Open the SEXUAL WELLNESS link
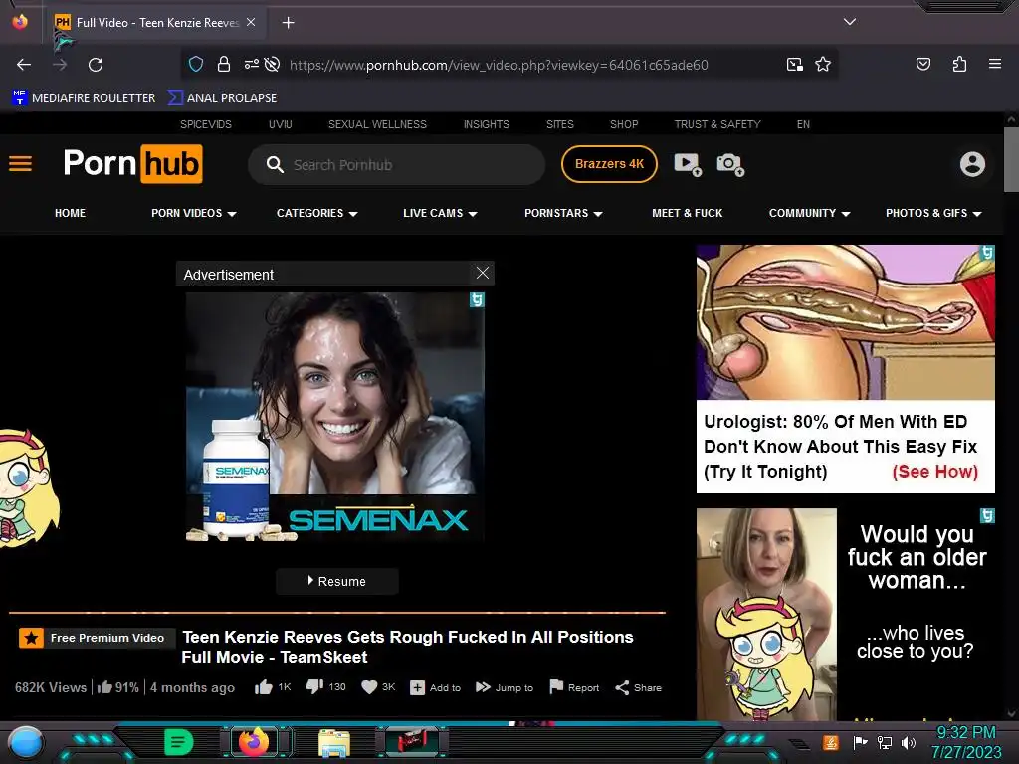 coord(377,124)
